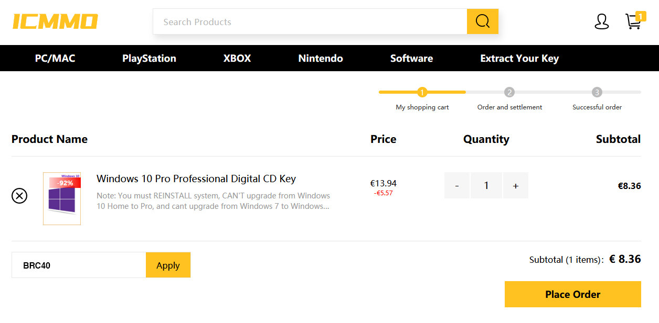Open the PC/MAC menu
This screenshot has height=323, width=659.
click(x=55, y=58)
